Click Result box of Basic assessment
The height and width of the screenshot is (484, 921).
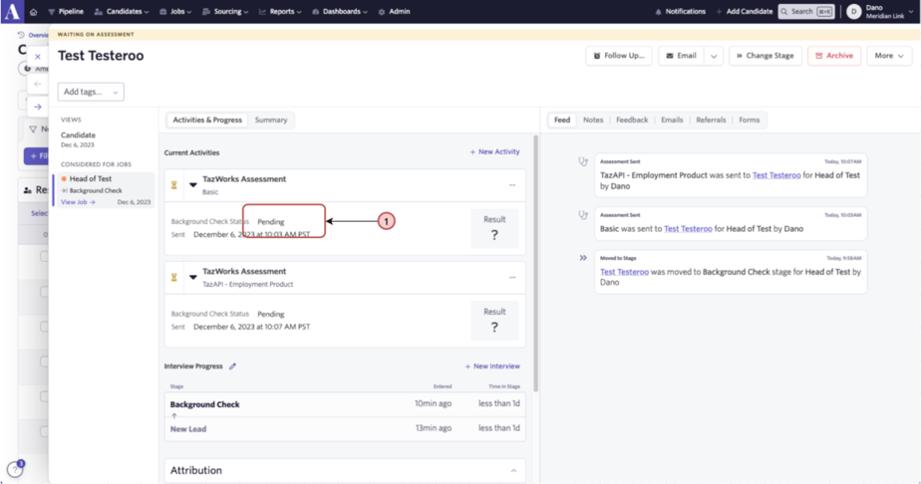(494, 228)
